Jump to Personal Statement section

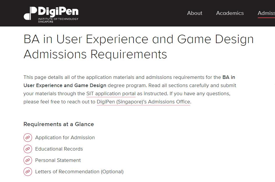(x=58, y=160)
